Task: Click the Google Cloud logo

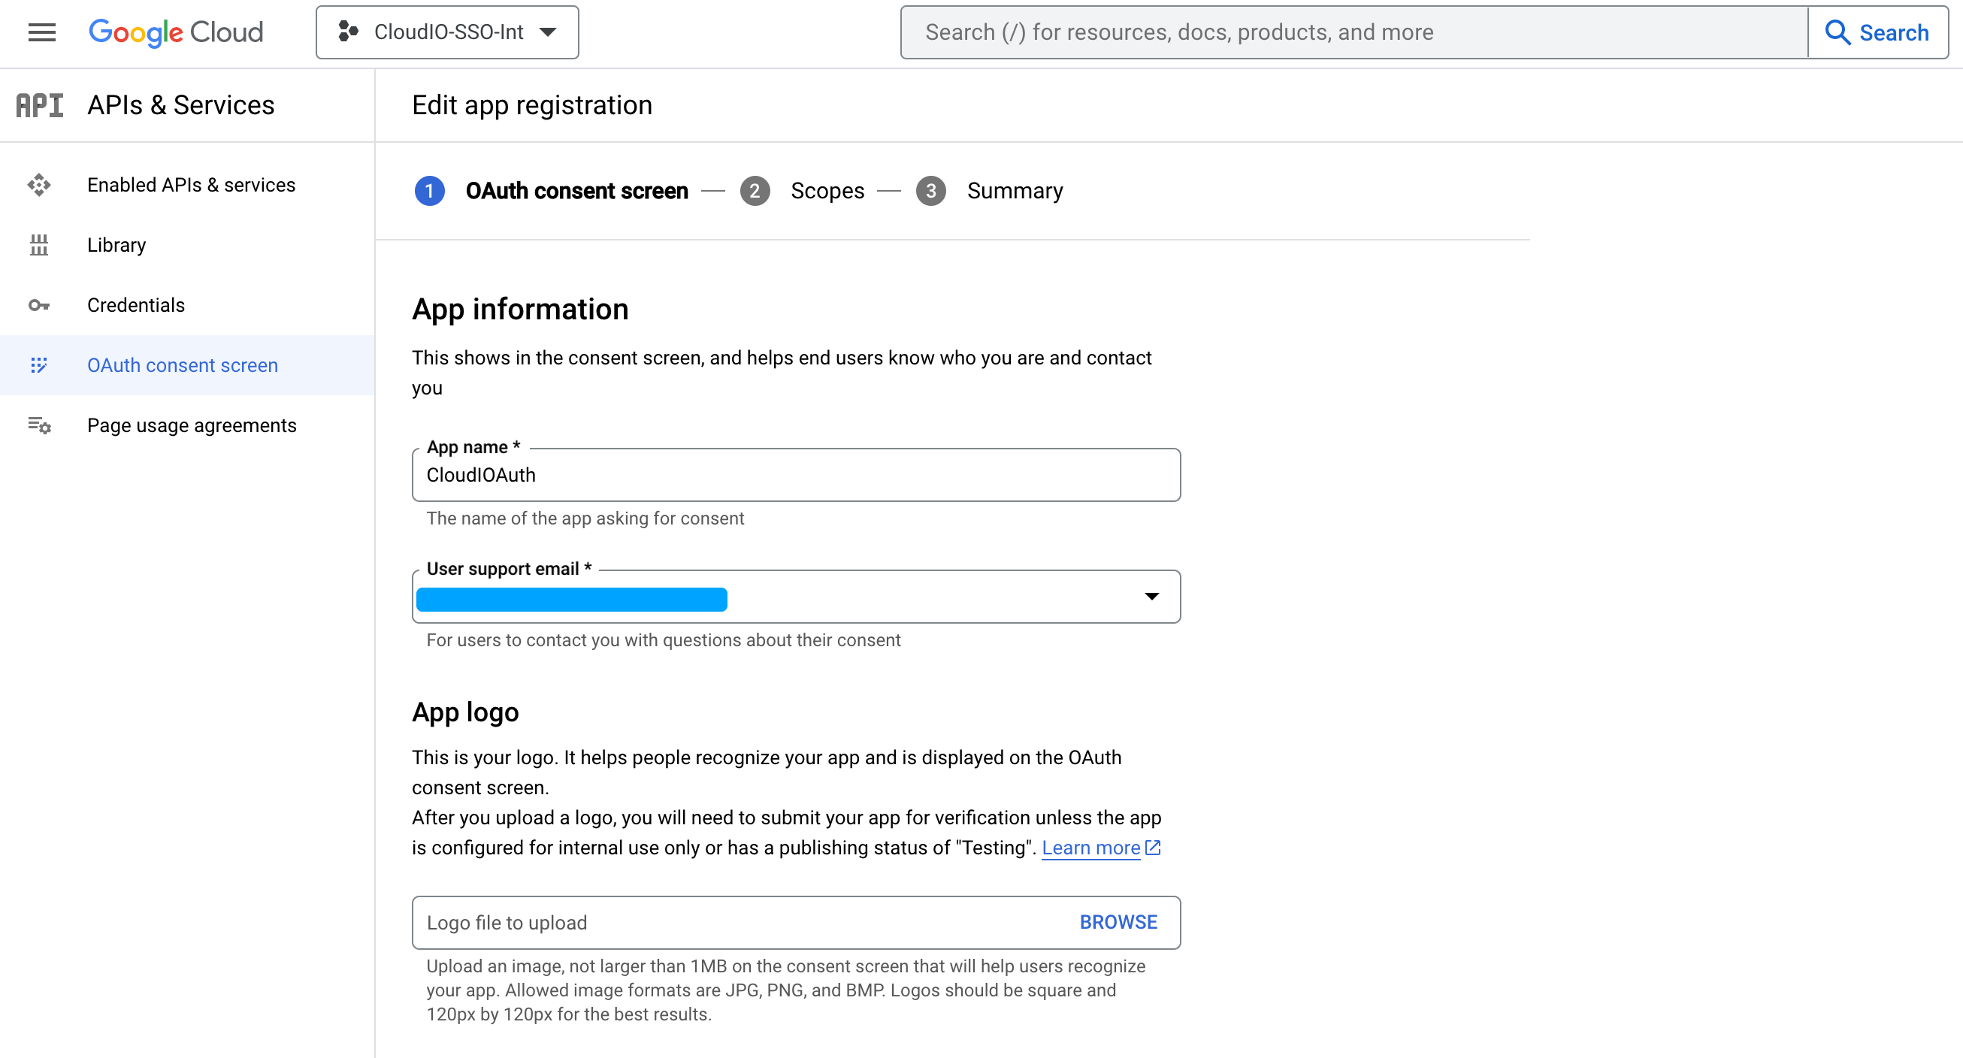Action: click(176, 32)
